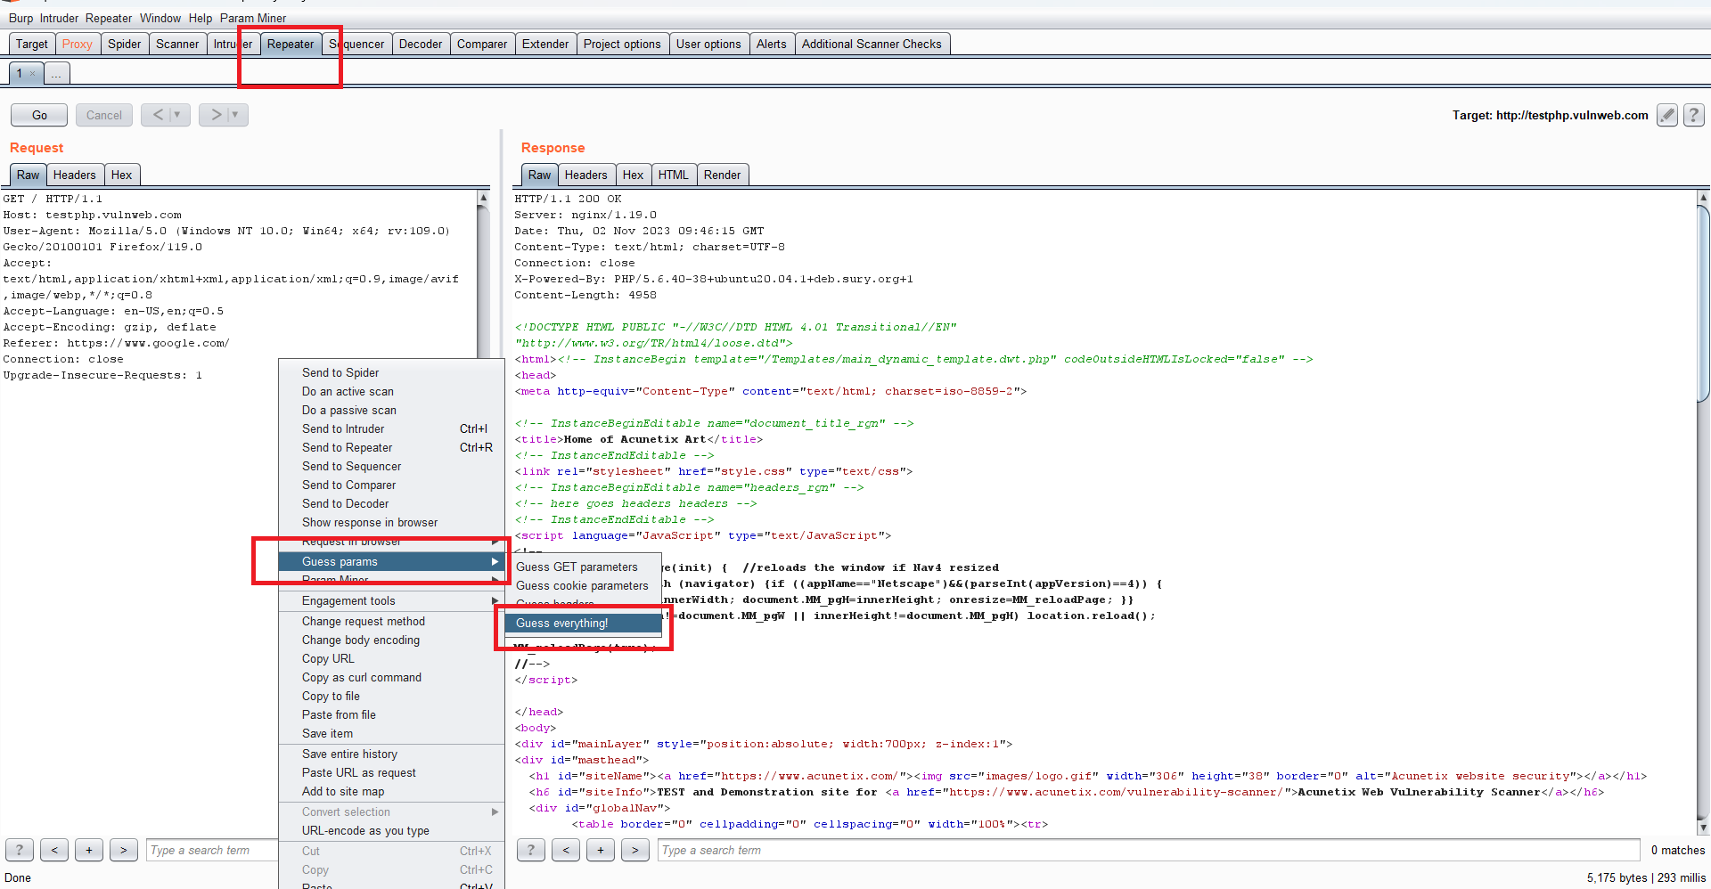Choose Send to Spider from context menu

point(392,372)
